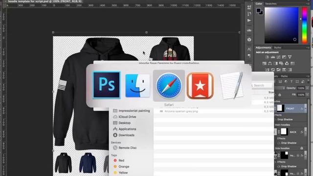
Task: Open the Character panel icon
Action: point(249,49)
